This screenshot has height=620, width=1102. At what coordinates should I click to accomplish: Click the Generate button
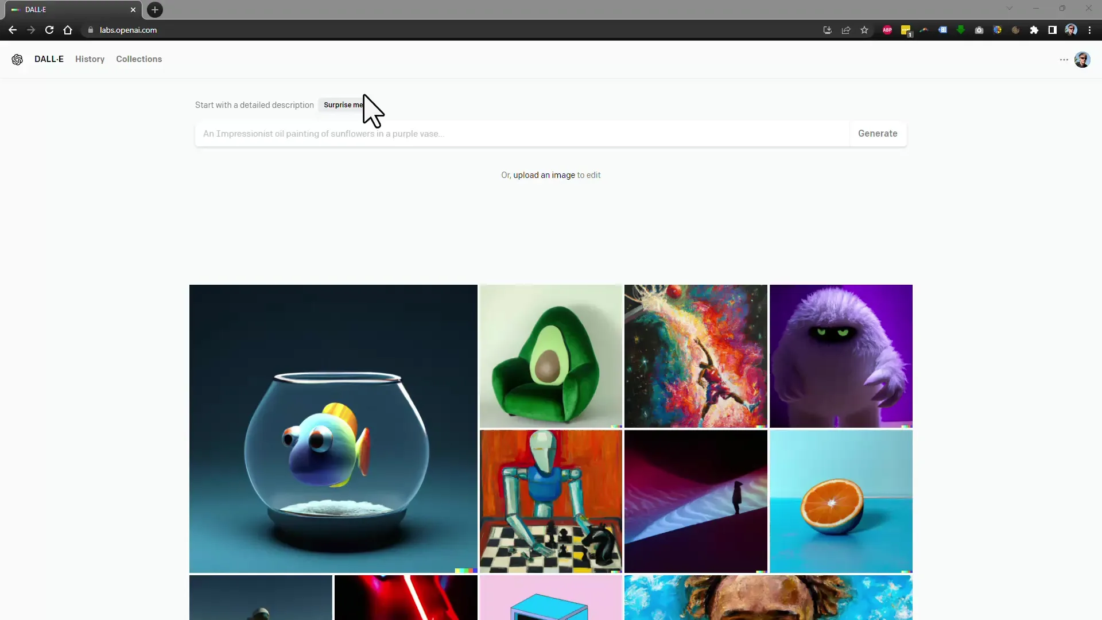point(877,133)
